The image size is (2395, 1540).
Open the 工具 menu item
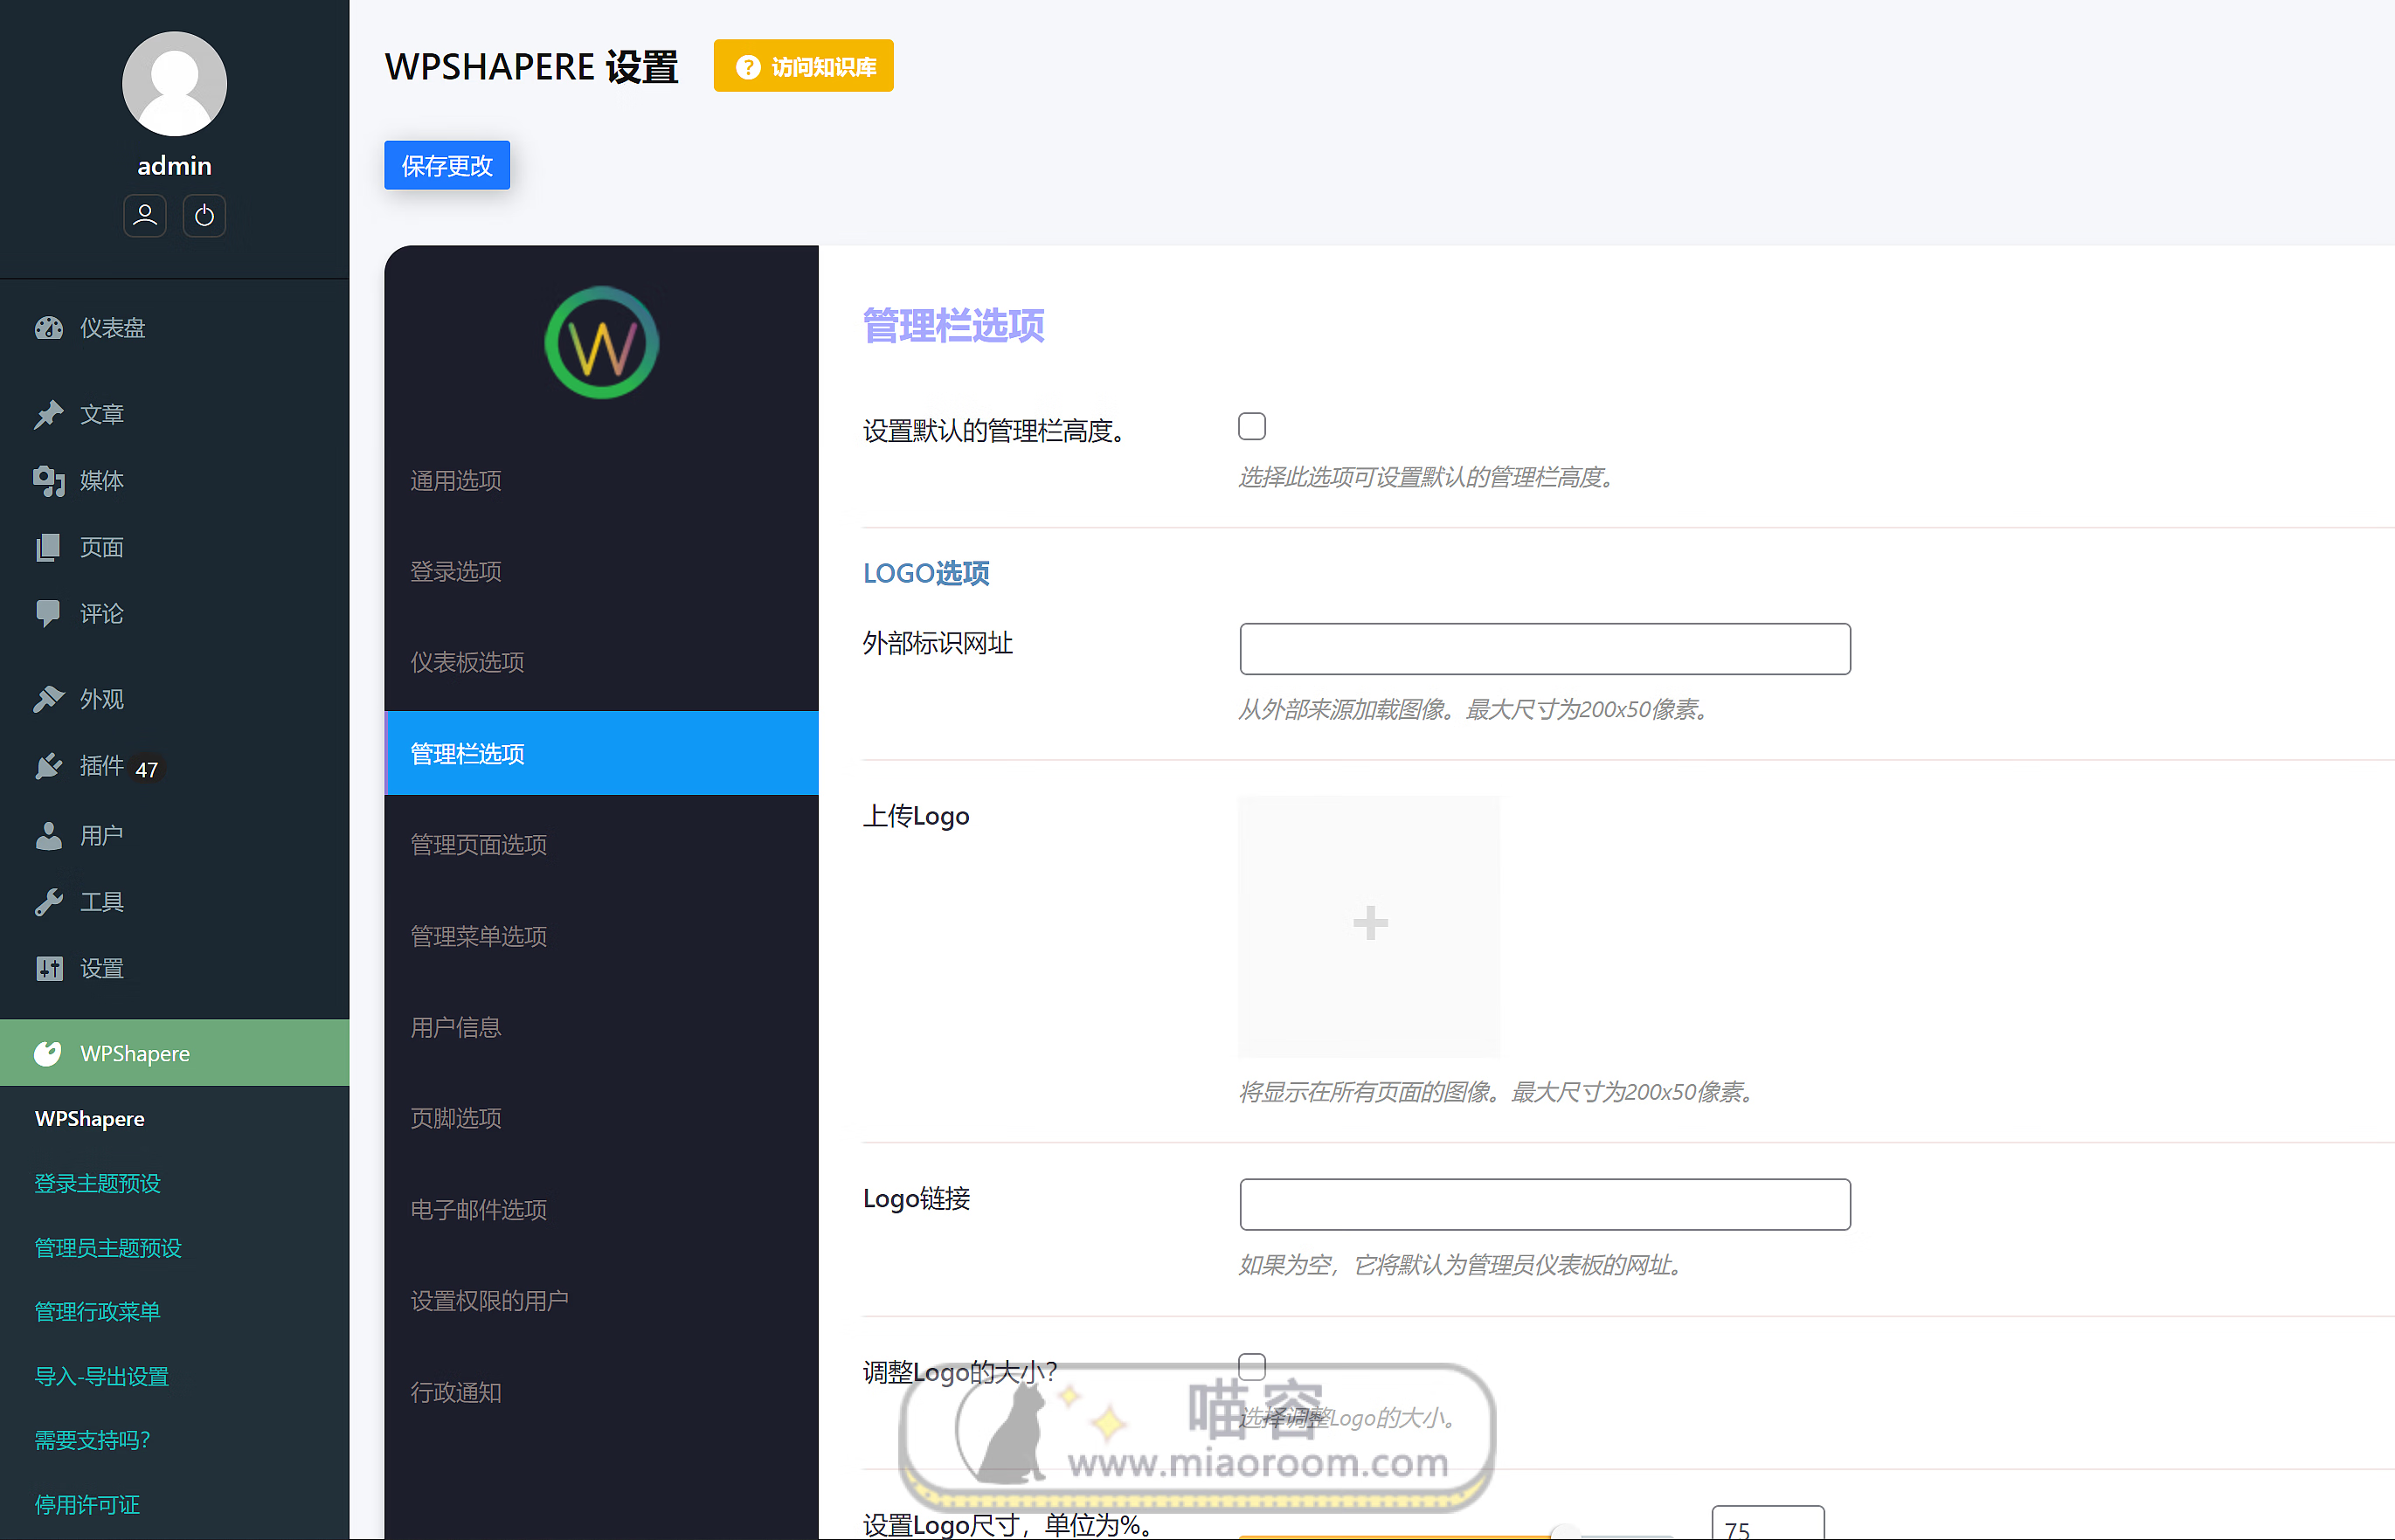tap(174, 902)
